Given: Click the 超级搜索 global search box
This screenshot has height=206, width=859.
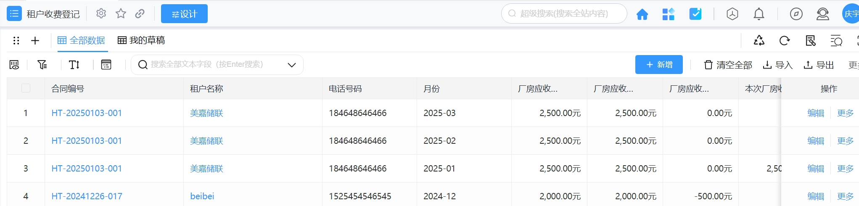Looking at the screenshot, I should 564,13.
